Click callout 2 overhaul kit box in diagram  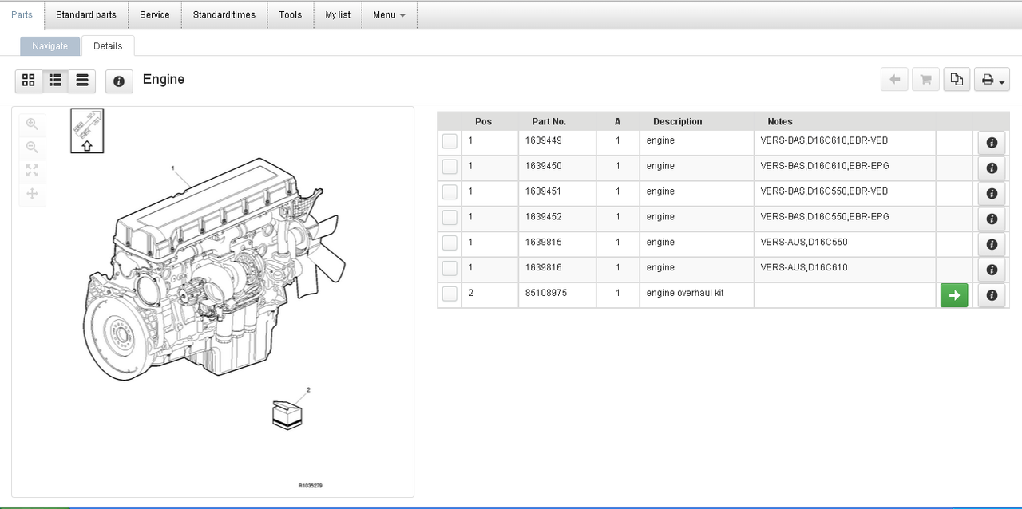point(287,415)
